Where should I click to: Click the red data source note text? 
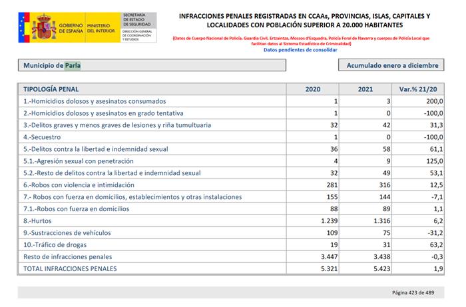click(302, 40)
